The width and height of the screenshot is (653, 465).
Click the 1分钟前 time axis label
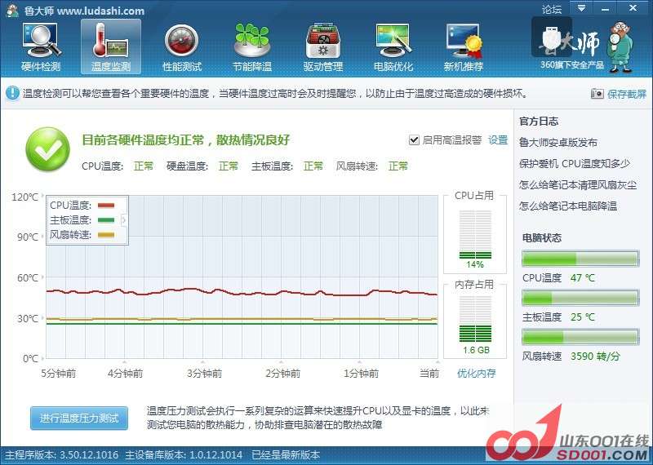point(361,374)
